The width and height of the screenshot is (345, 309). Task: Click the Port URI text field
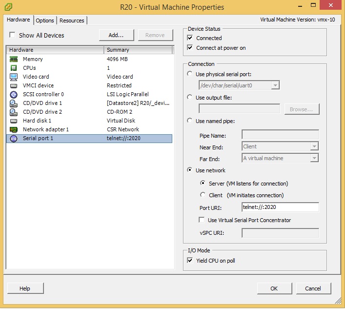(280, 207)
